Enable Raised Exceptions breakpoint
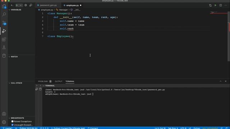The width and height of the screenshot is (230, 129). [12, 121]
